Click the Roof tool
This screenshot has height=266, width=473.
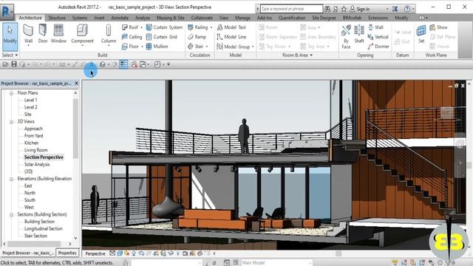point(130,27)
